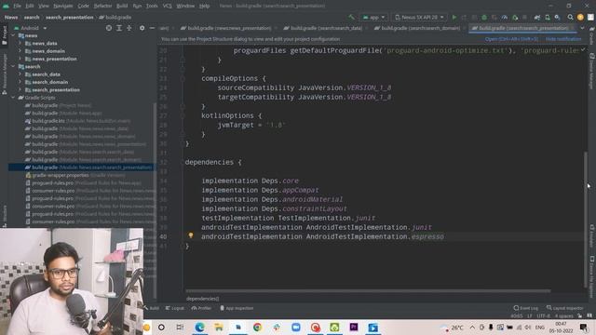
Task: Click the orange user account avatar icon
Action: coord(580,17)
